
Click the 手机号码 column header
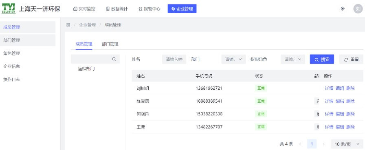pyautogui.click(x=204, y=76)
